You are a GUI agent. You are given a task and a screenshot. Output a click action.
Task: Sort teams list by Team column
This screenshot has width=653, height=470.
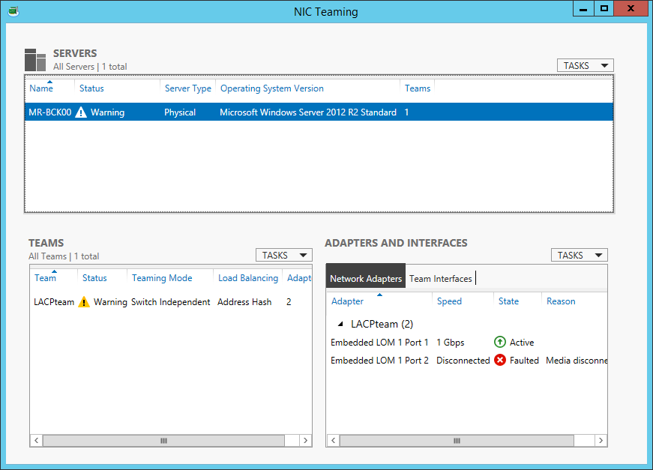(x=45, y=277)
